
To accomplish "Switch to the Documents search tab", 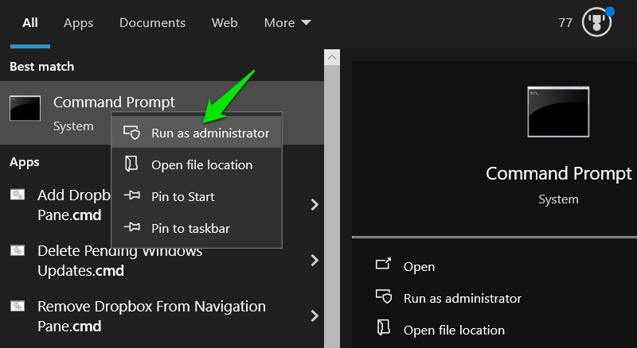I will coord(152,23).
